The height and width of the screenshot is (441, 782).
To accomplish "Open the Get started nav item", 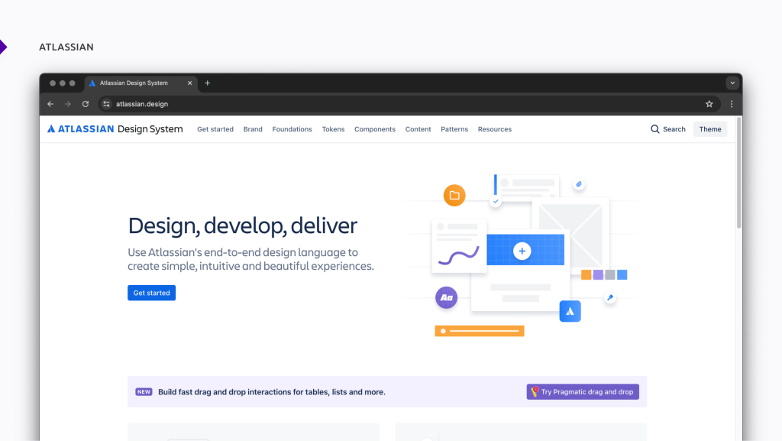I will pyautogui.click(x=215, y=129).
